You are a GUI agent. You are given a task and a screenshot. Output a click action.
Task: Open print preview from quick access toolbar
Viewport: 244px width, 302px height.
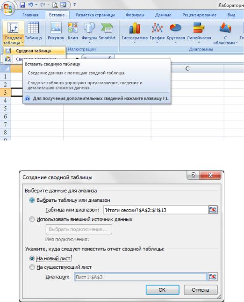tap(55, 5)
